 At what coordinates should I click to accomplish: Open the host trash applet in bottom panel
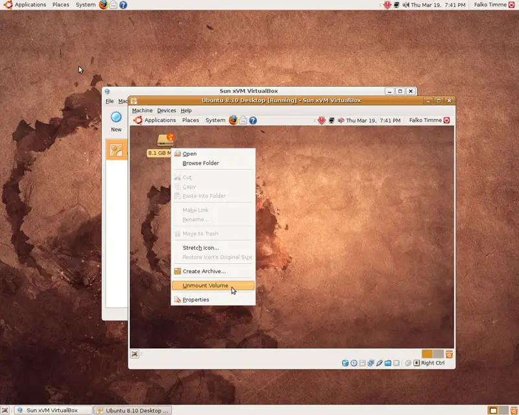(514, 410)
